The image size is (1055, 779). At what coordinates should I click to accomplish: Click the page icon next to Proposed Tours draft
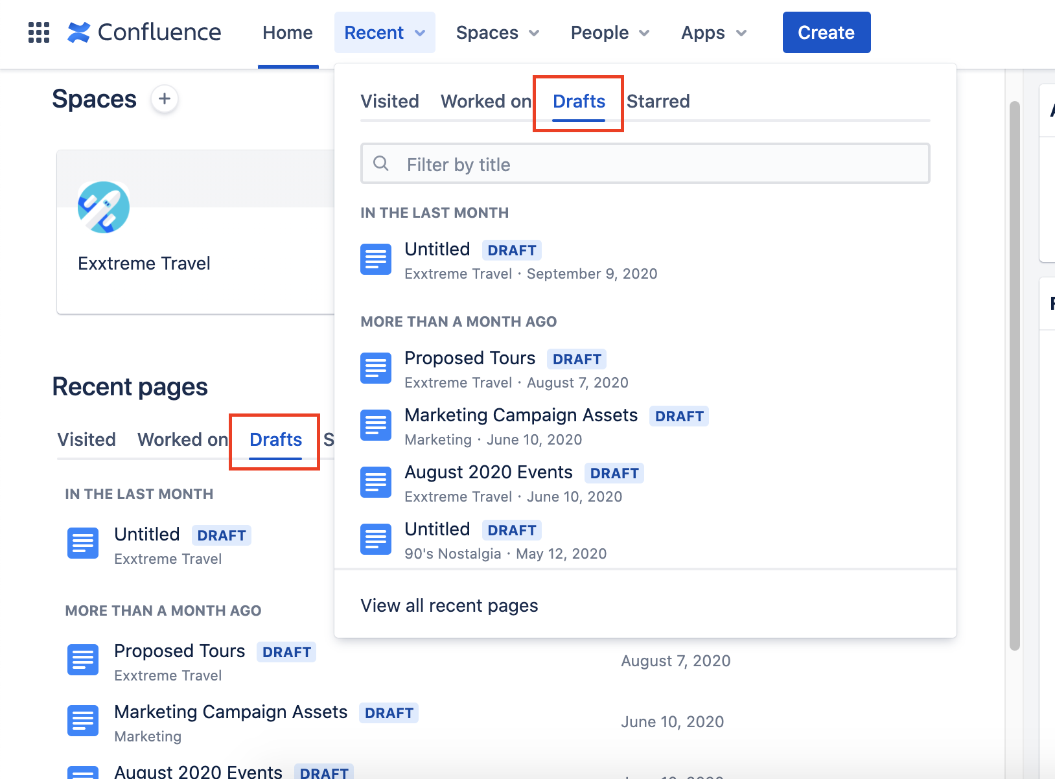pos(375,367)
